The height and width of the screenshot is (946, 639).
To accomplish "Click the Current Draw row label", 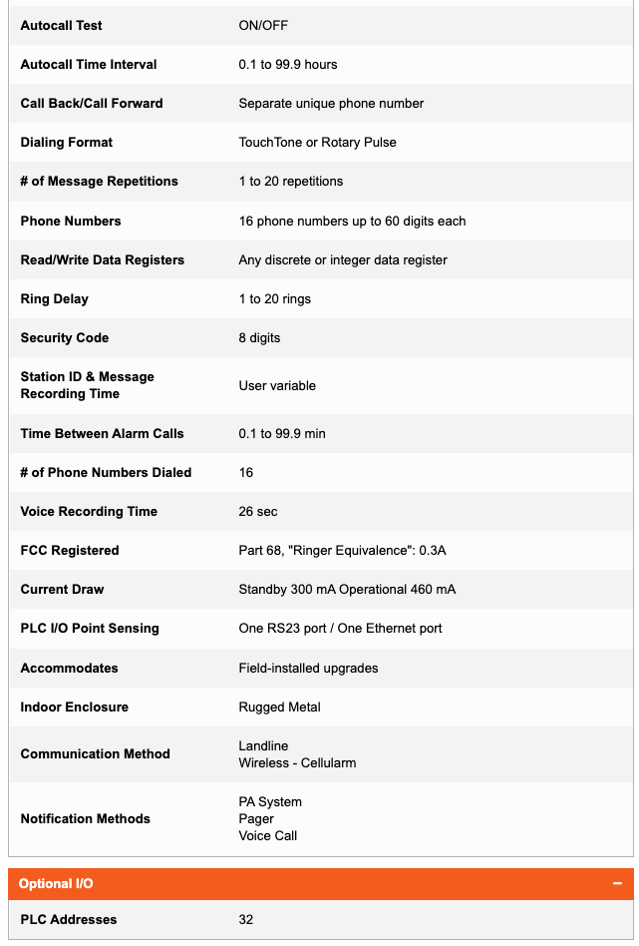I will pos(62,589).
